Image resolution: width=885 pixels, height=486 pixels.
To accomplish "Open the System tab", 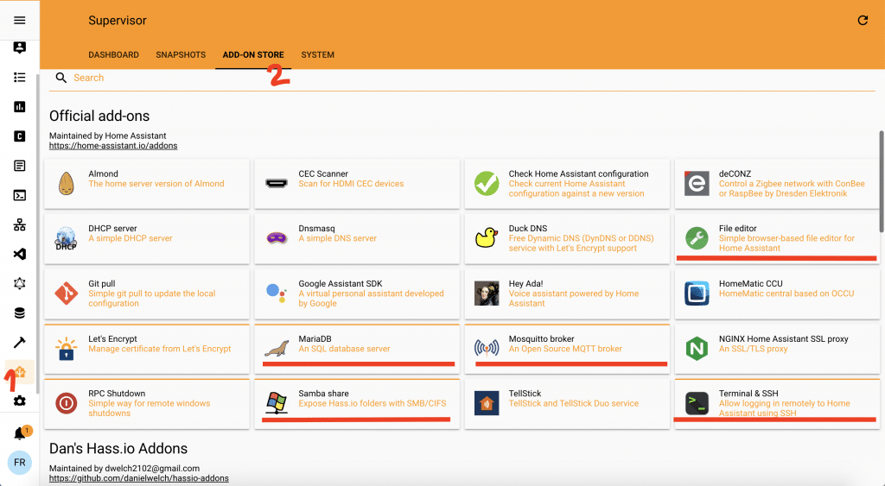I will pos(317,54).
